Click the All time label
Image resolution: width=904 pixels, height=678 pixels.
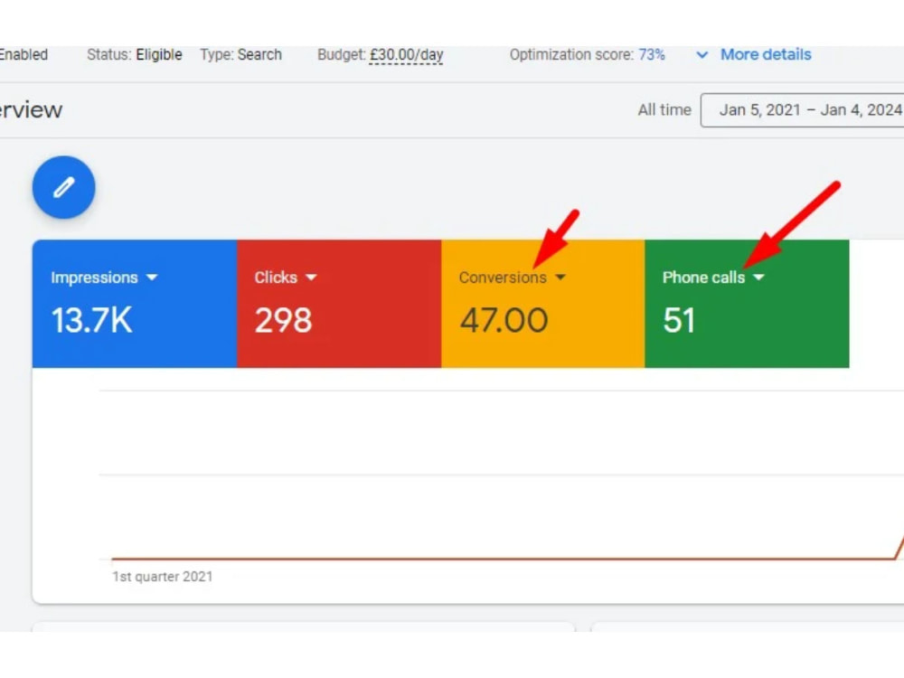[x=664, y=110]
